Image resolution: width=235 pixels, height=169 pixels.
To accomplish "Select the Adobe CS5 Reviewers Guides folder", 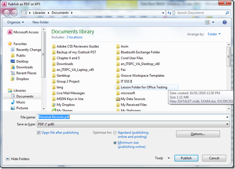I will click(x=76, y=46).
